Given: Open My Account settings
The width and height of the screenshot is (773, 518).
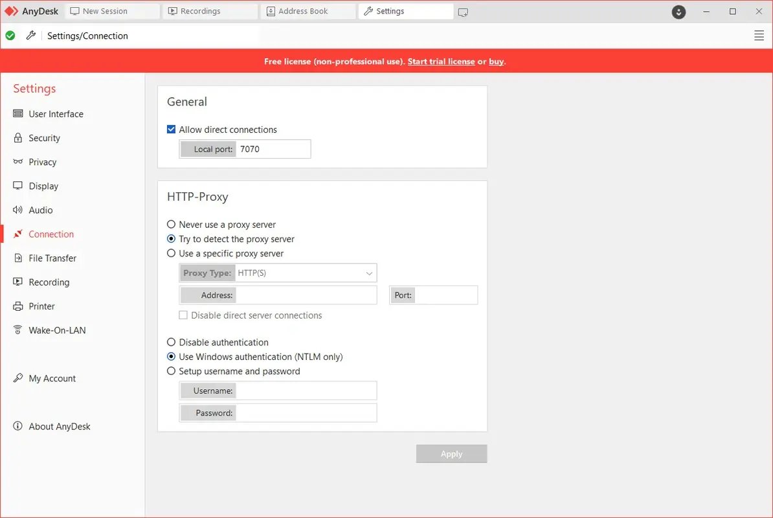Looking at the screenshot, I should 52,378.
